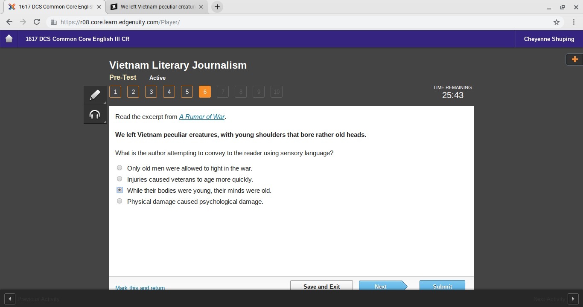The height and width of the screenshot is (307, 583).
Task: Click the 'Active' status label
Action: (157, 78)
